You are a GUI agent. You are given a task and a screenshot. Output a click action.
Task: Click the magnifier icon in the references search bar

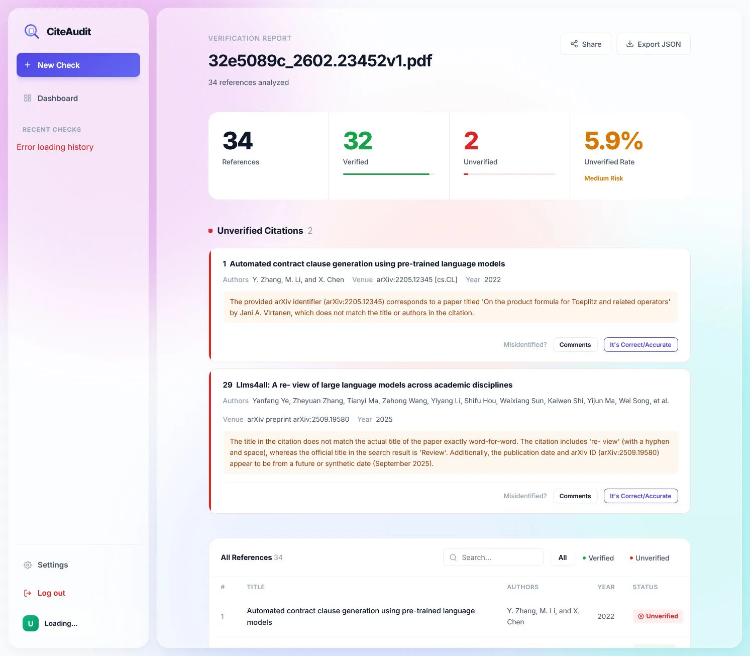click(453, 557)
